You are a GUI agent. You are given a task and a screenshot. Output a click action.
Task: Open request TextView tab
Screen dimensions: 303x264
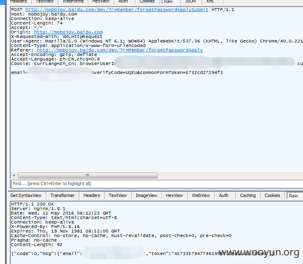pyautogui.click(x=45, y=1)
